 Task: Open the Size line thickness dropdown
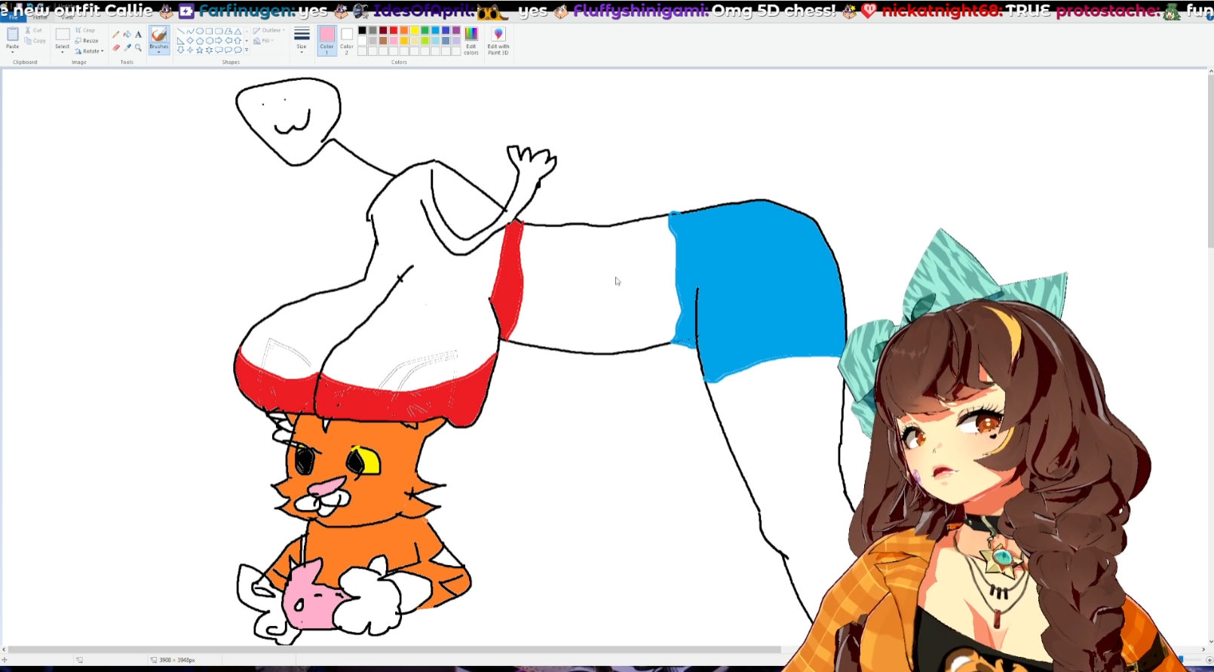tap(302, 40)
